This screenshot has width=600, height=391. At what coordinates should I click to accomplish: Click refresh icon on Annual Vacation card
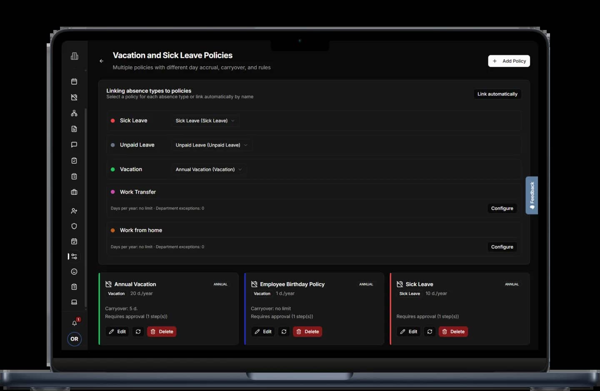click(138, 331)
